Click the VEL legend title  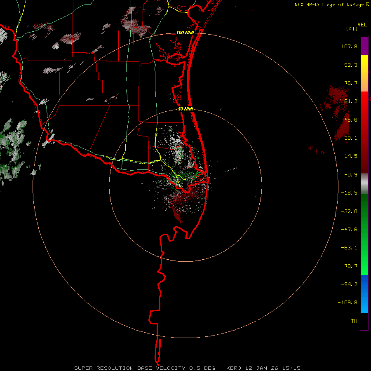362,25
